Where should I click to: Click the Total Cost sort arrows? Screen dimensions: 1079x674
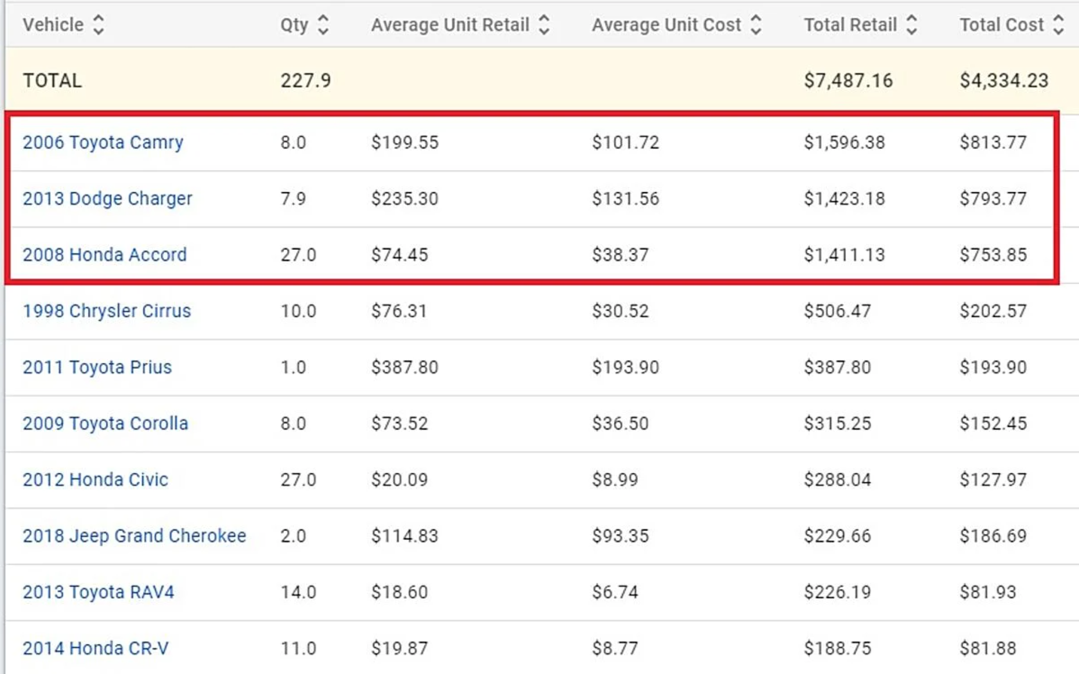1058,25
